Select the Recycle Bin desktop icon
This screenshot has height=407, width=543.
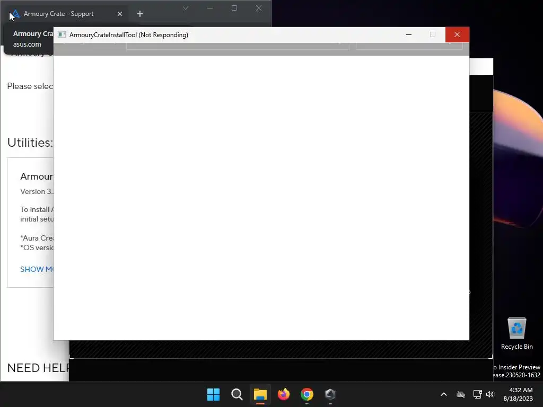(516, 333)
